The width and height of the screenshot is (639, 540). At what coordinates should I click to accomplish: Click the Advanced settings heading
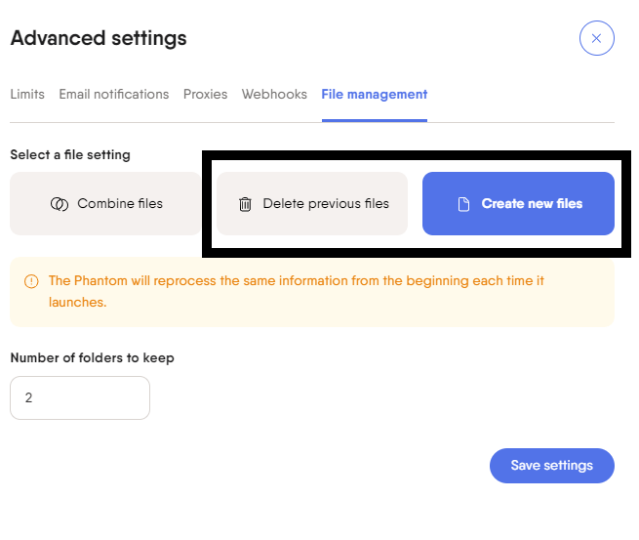coord(99,39)
